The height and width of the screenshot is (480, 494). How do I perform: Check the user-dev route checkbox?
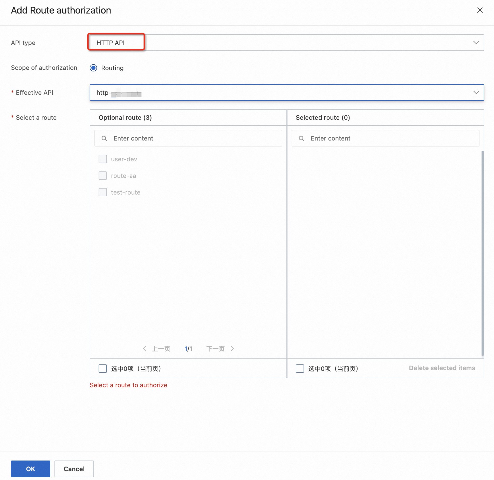tap(103, 159)
